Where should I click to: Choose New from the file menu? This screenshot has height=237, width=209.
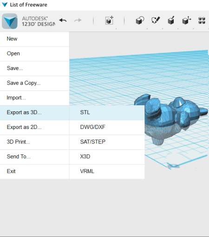pos(34,39)
